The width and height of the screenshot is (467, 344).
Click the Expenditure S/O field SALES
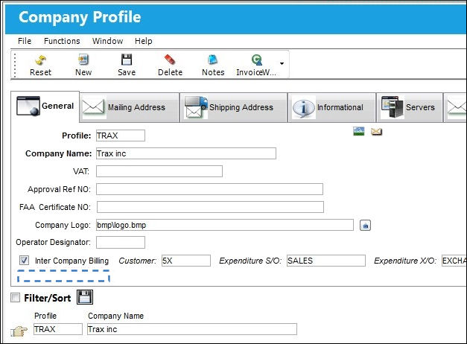(326, 261)
